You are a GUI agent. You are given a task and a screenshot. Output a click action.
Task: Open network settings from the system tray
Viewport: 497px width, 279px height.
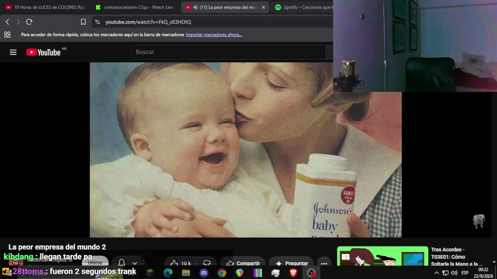click(445, 273)
